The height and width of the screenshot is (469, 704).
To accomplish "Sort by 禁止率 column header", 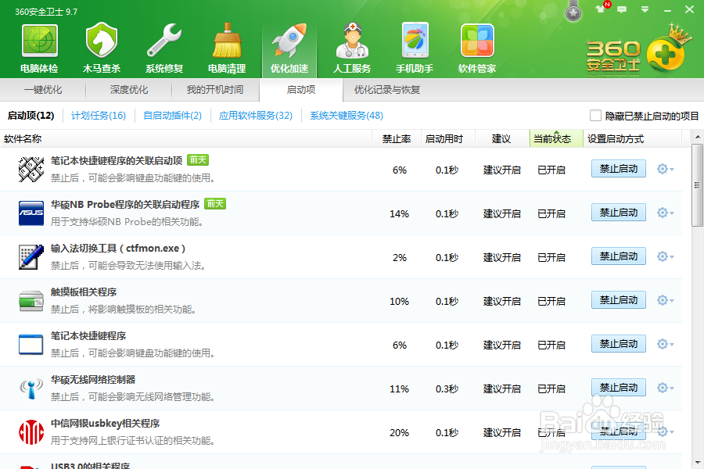I will (397, 139).
